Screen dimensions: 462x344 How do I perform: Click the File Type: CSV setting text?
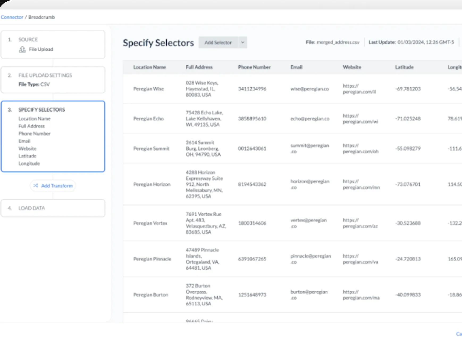34,84
